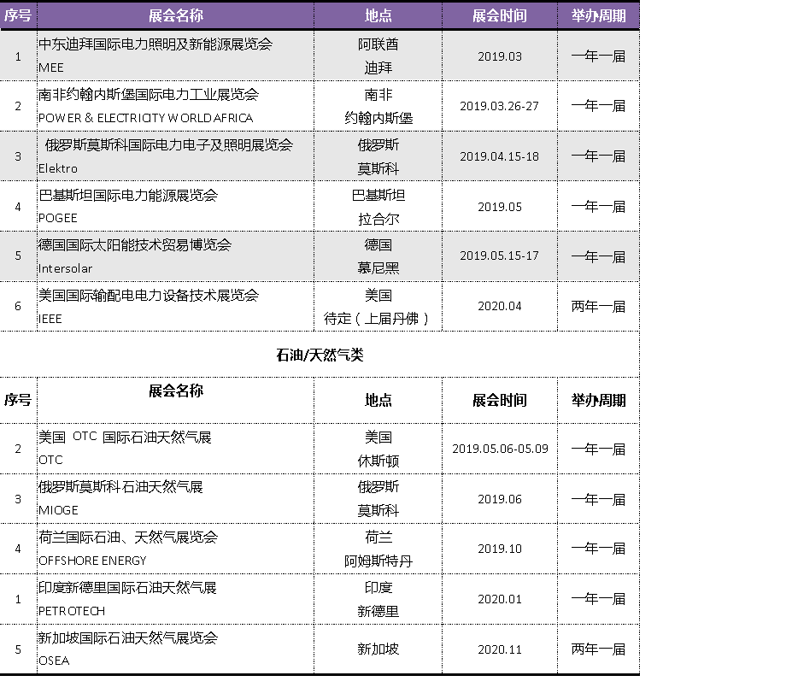The width and height of the screenshot is (798, 699).
Task: Click the 2019.05.06-05.09 date cell
Action: tap(499, 449)
